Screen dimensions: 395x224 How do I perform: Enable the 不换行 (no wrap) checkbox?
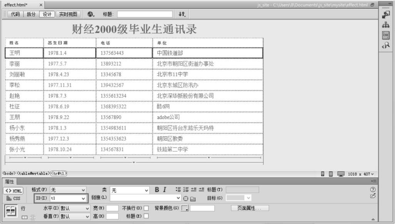(146, 208)
